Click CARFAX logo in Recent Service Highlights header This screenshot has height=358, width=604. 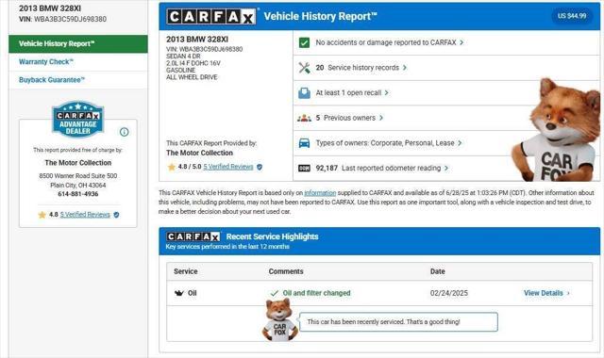click(193, 236)
